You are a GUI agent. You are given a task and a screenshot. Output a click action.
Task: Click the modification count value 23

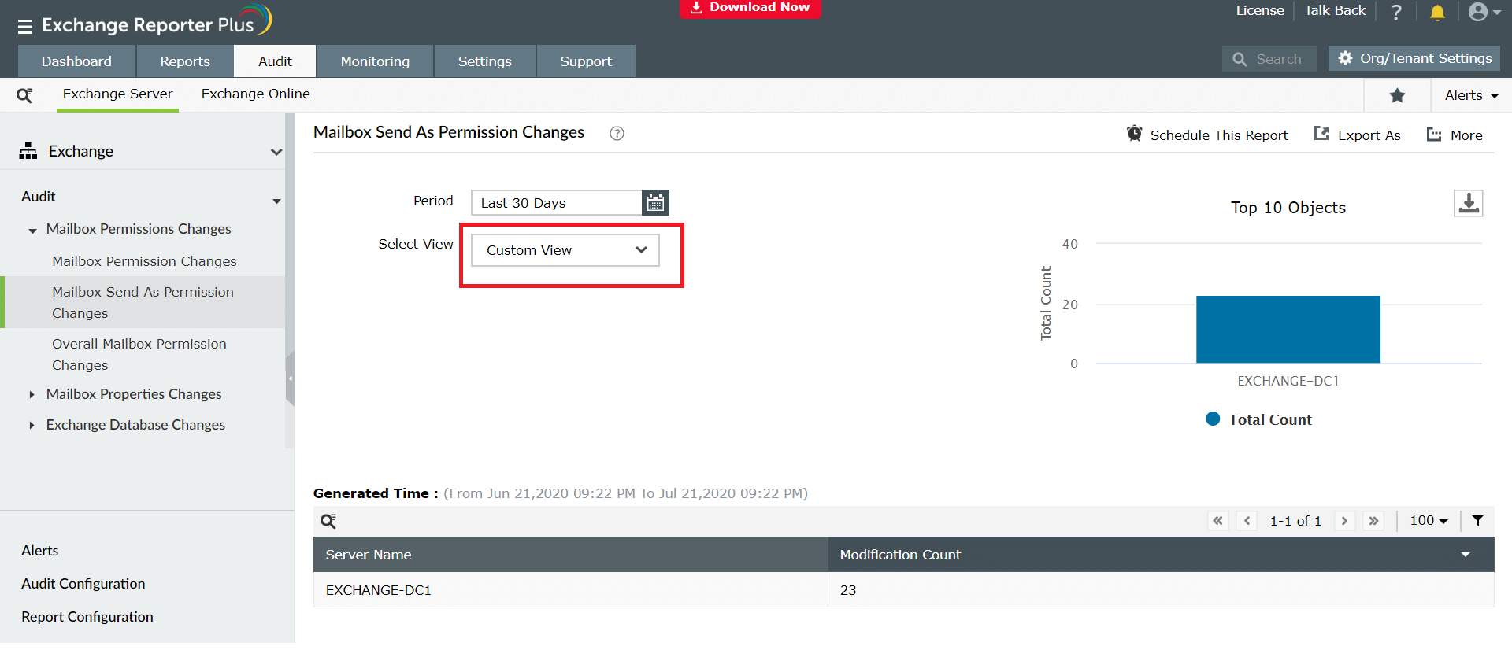coord(848,590)
